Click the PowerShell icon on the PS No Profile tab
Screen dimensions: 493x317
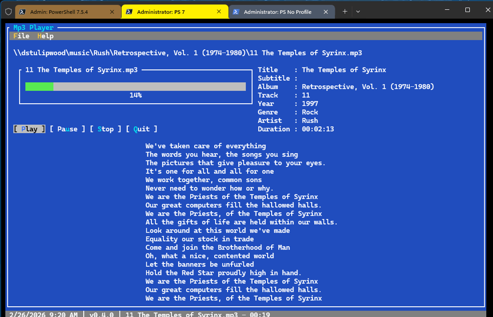236,11
